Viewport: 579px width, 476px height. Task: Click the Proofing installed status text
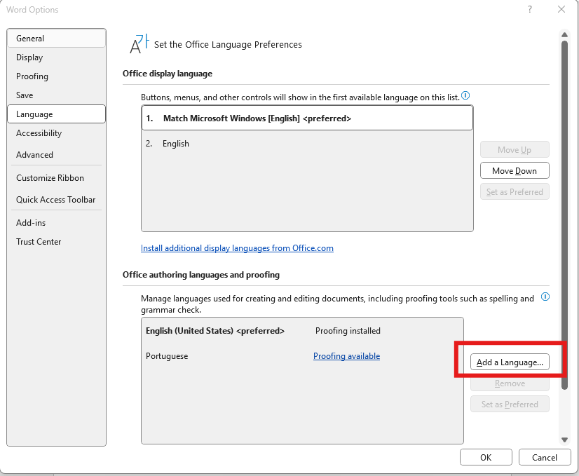click(x=348, y=331)
